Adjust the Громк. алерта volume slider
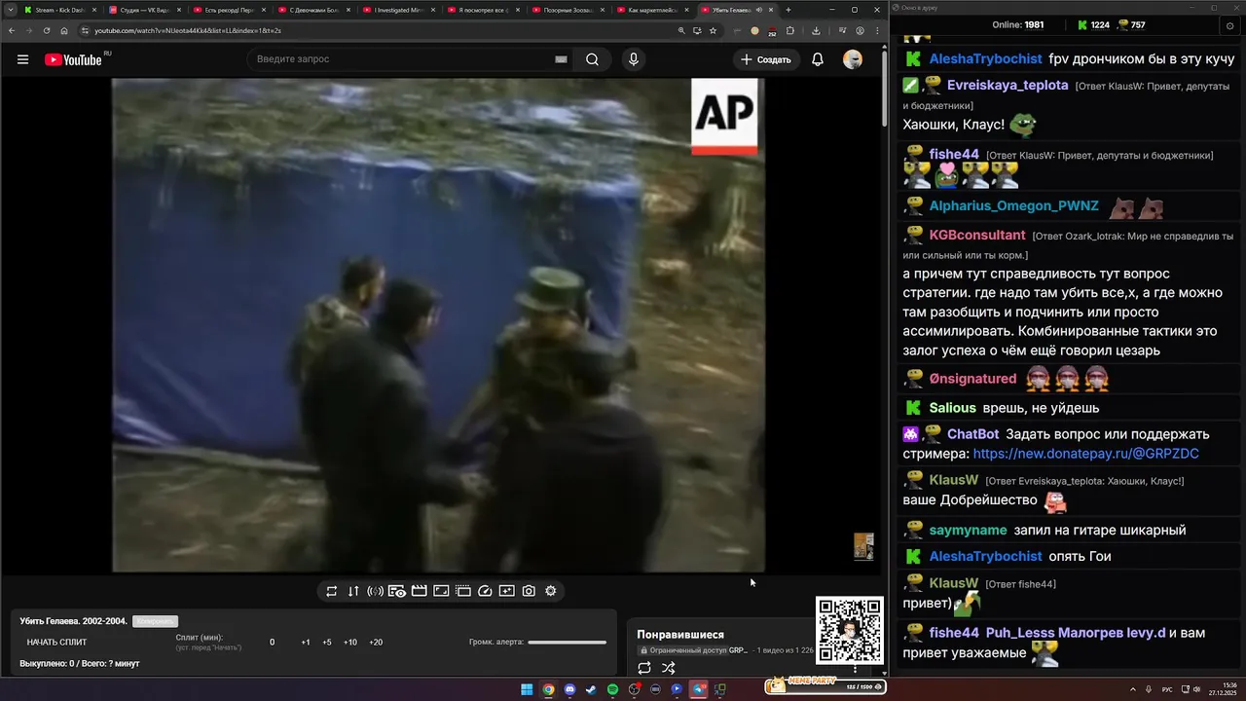Viewport: 1246px width, 701px height. (567, 643)
